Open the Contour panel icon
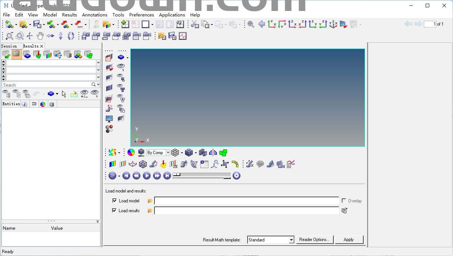Screen dimensions: 453x256 tap(112, 164)
